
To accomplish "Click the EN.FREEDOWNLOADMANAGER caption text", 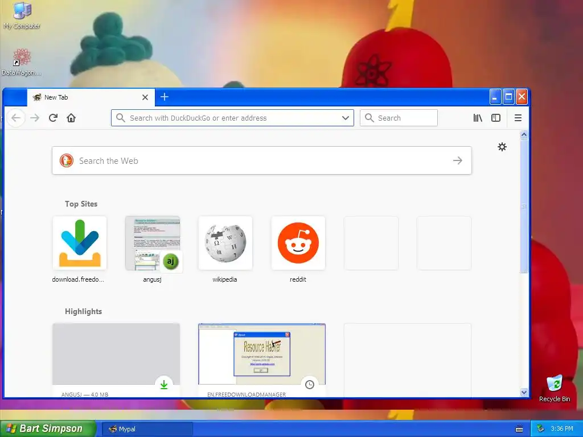I will [247, 394].
